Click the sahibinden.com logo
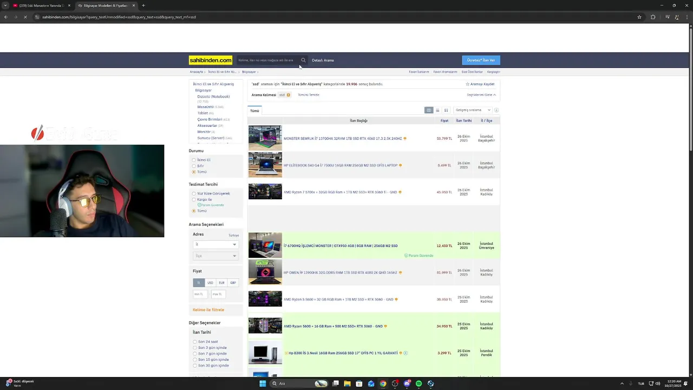 coord(211,60)
